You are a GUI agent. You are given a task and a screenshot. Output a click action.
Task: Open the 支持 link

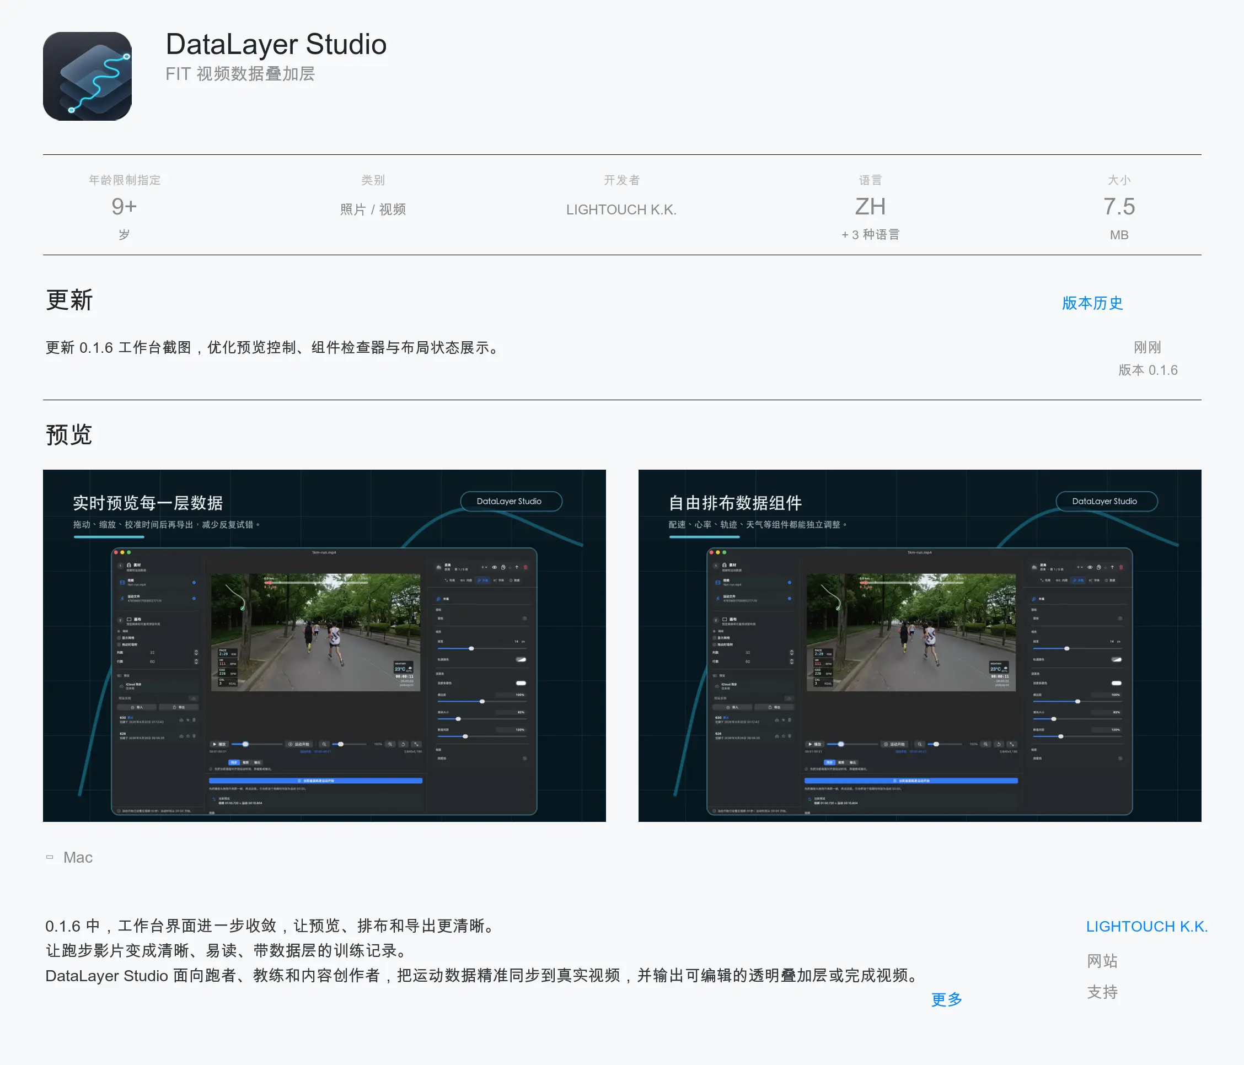tap(1102, 992)
